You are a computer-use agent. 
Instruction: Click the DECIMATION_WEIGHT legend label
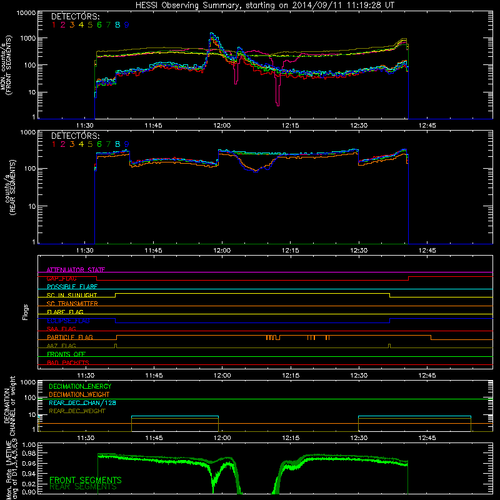pos(79,394)
